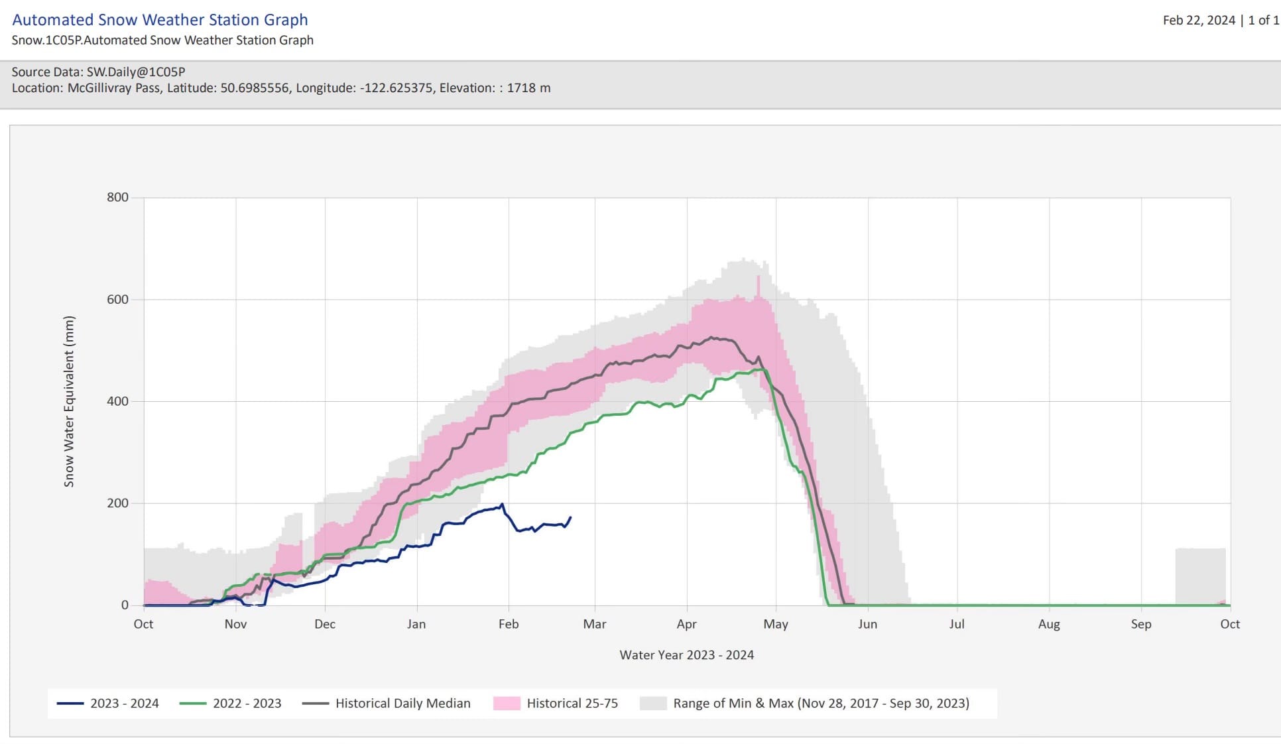Click the Snow Water Equivalent (mm) axis label
This screenshot has height=744, width=1281.
(69, 401)
